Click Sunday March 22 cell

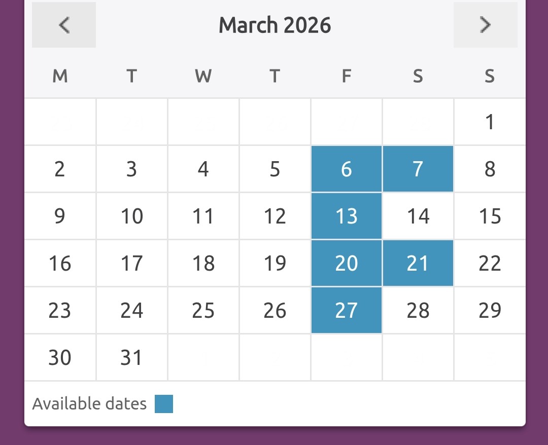(490, 264)
